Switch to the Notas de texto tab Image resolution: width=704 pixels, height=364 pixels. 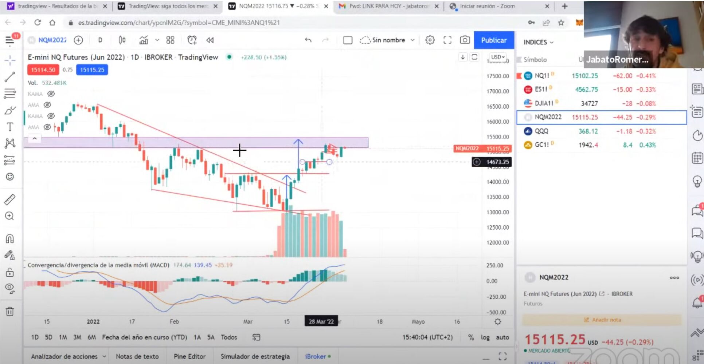pyautogui.click(x=137, y=356)
